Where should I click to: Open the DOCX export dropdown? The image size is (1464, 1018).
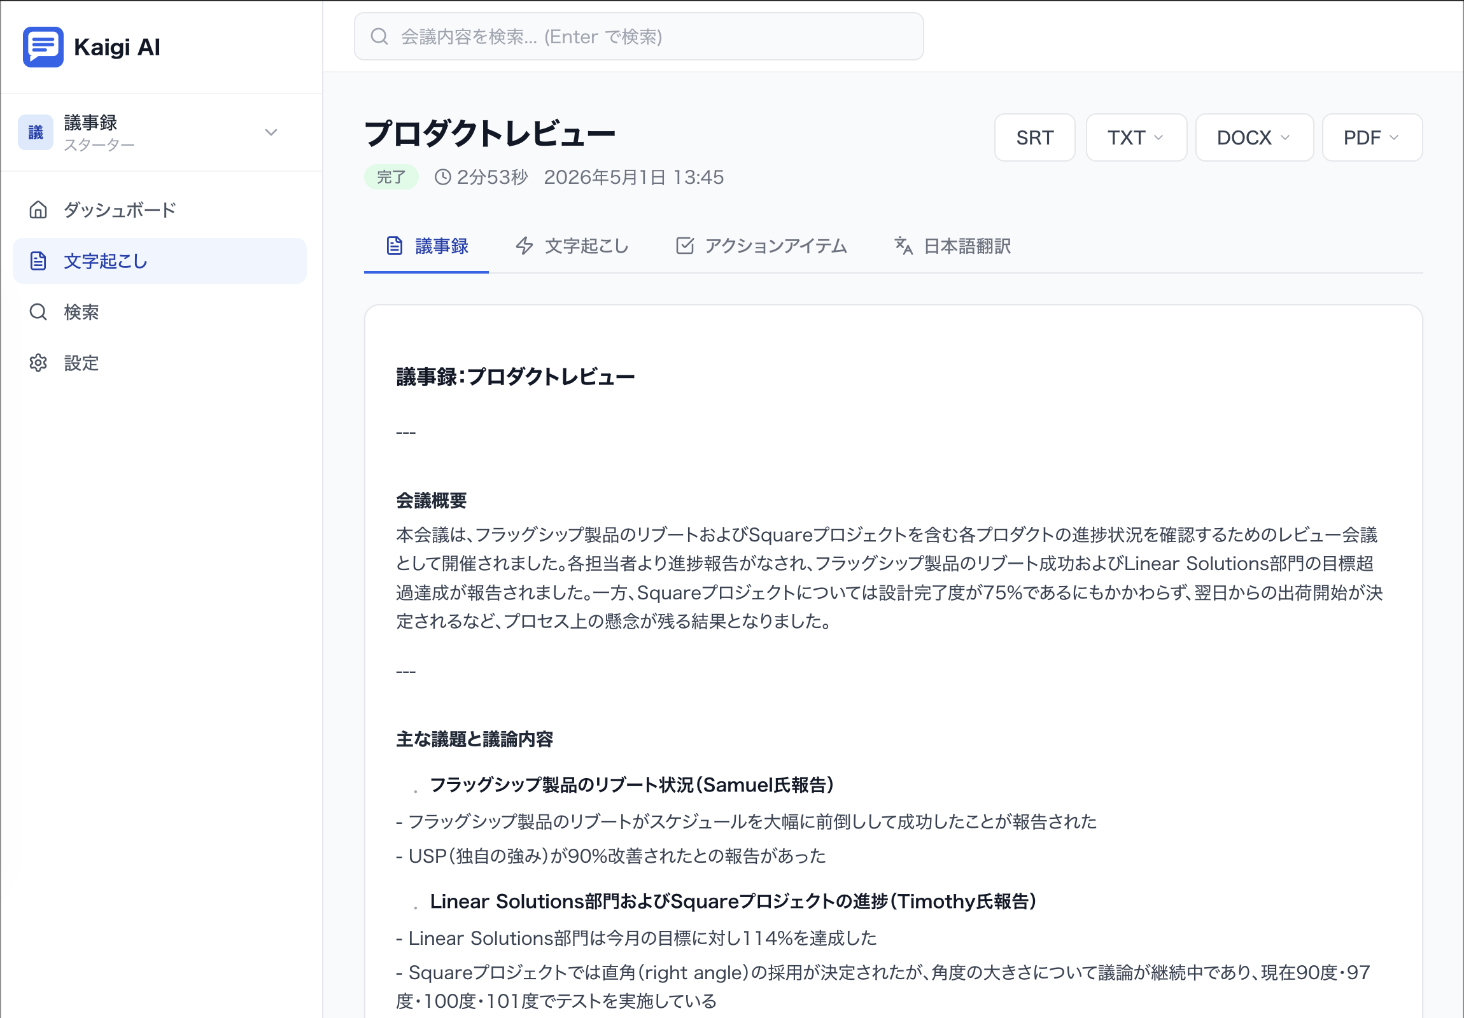(x=1253, y=137)
